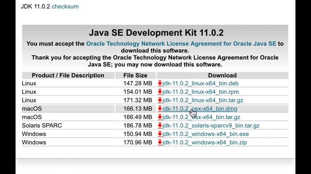The image size is (311, 174).
Task: Open the JDK 11.0.2 checksum link
Action: click(65, 6)
